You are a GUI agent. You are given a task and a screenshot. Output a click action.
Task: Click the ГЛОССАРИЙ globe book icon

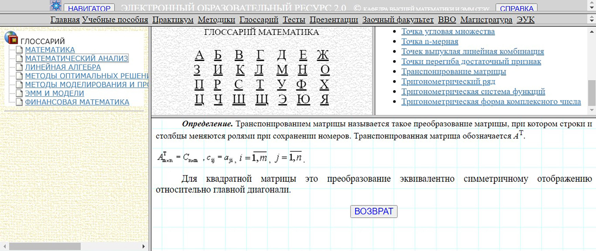11,38
